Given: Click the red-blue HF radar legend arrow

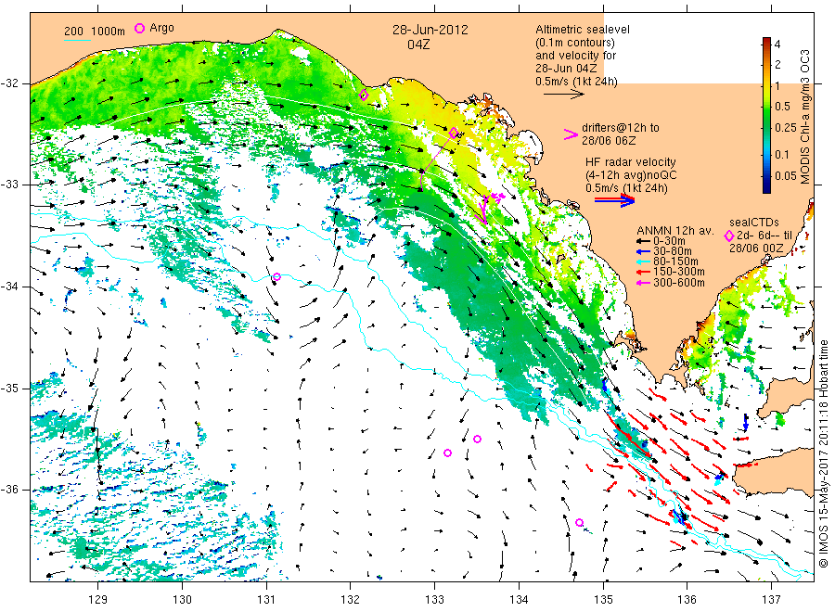Looking at the screenshot, I should (x=614, y=200).
